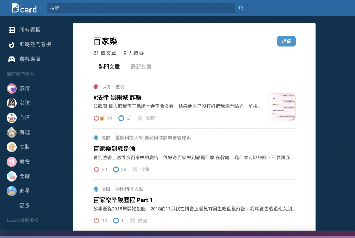Click the 追蹤 follow button
The image size is (355, 238).
click(x=286, y=41)
